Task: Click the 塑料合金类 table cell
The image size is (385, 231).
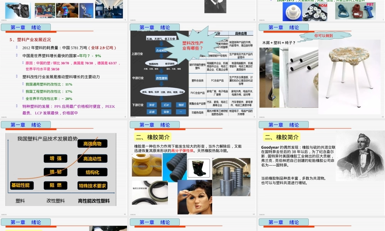Action: pyautogui.click(x=198, y=80)
